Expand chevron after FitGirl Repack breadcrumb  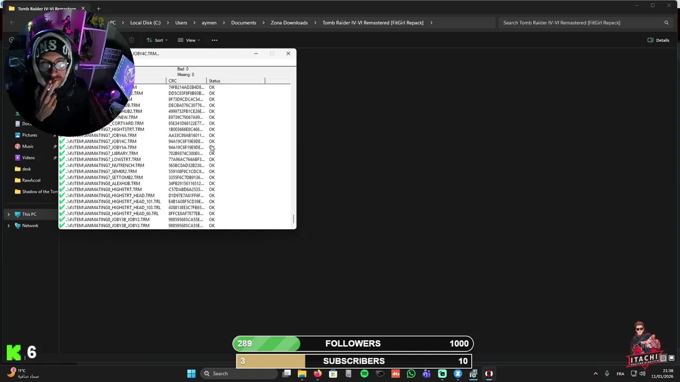431,23
